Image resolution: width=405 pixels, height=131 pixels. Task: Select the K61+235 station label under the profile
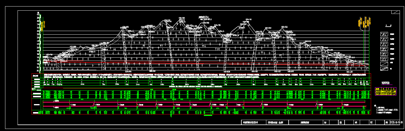[350, 71]
